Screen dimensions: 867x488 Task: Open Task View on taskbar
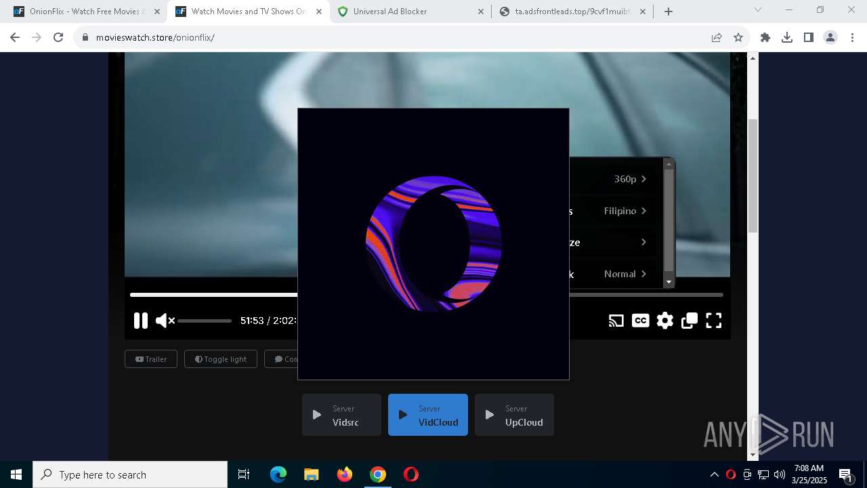coord(244,474)
